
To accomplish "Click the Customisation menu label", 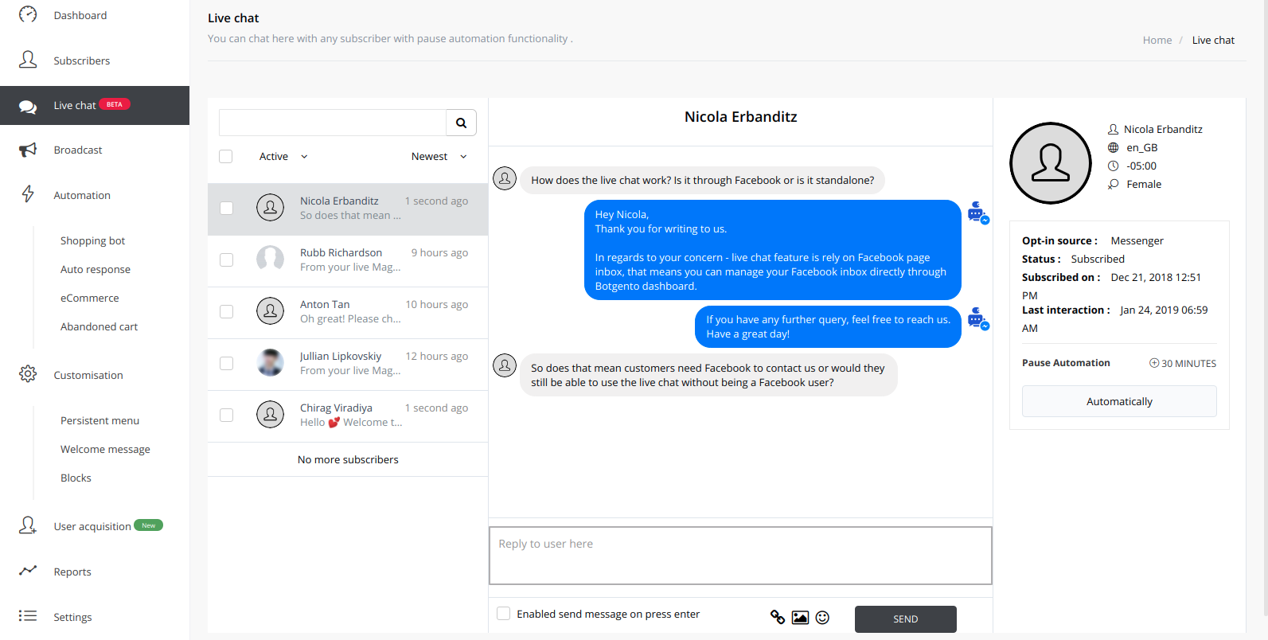I will [88, 375].
